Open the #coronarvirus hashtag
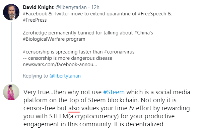Viewport: 198px width, 130px height. [119, 52]
